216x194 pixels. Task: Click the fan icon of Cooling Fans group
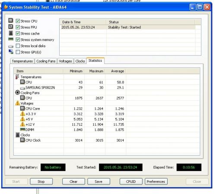pos(17,92)
